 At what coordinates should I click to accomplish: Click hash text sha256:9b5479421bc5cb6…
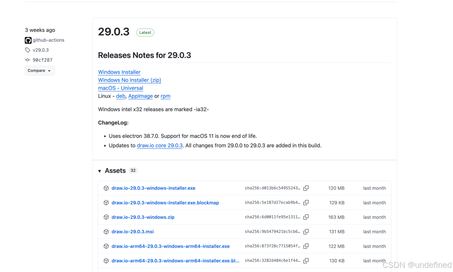coord(273,232)
